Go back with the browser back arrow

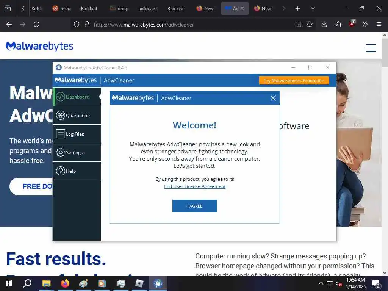tap(9, 24)
